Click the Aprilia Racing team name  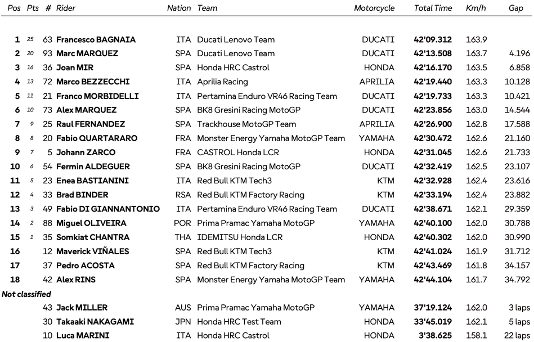click(222, 82)
